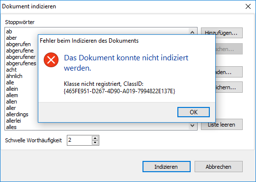Select stop word 'allen'
256x182 pixels.
click(11, 102)
